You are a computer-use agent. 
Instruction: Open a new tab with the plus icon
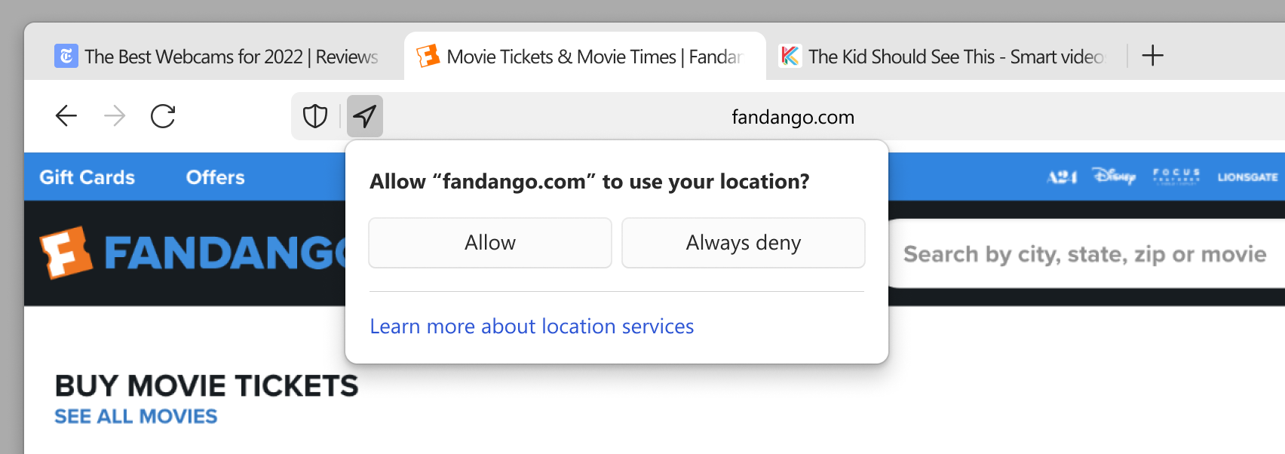[x=1153, y=56]
